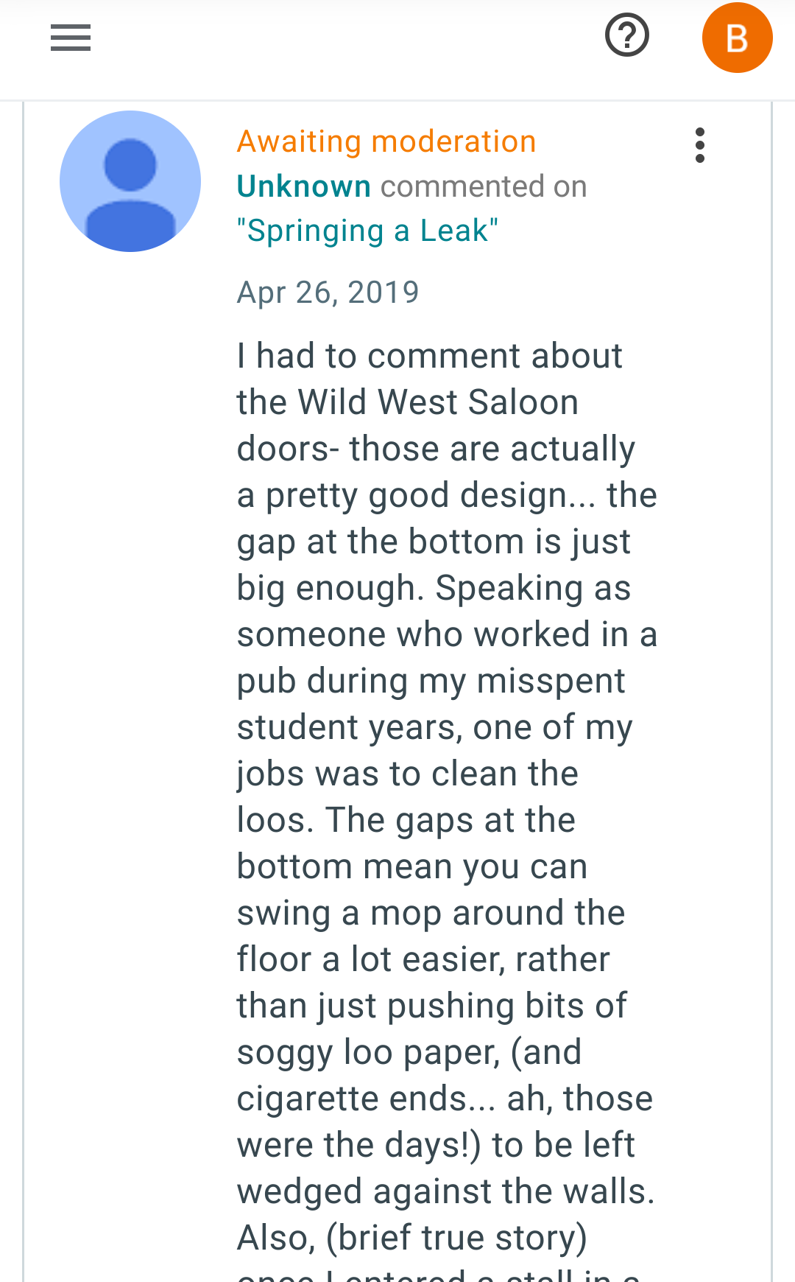Click the comment's first line "I had to comment about"

click(x=430, y=356)
